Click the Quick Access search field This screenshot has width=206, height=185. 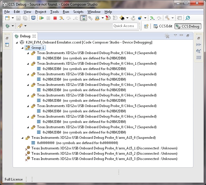coord(124,26)
